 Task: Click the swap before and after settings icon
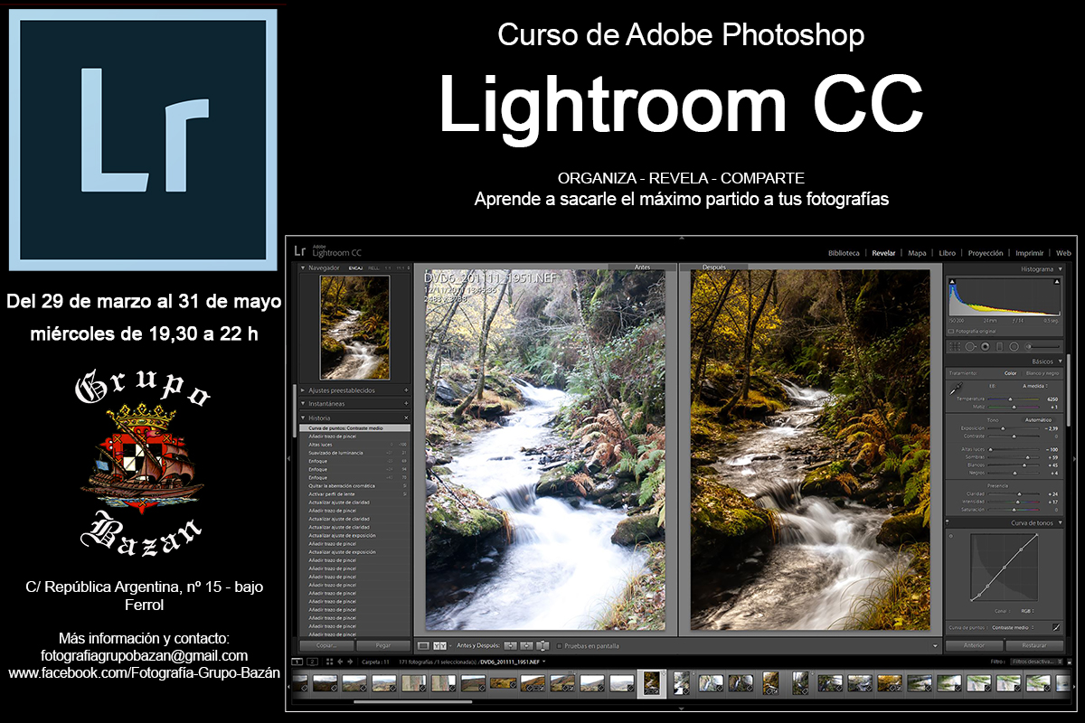tap(542, 645)
